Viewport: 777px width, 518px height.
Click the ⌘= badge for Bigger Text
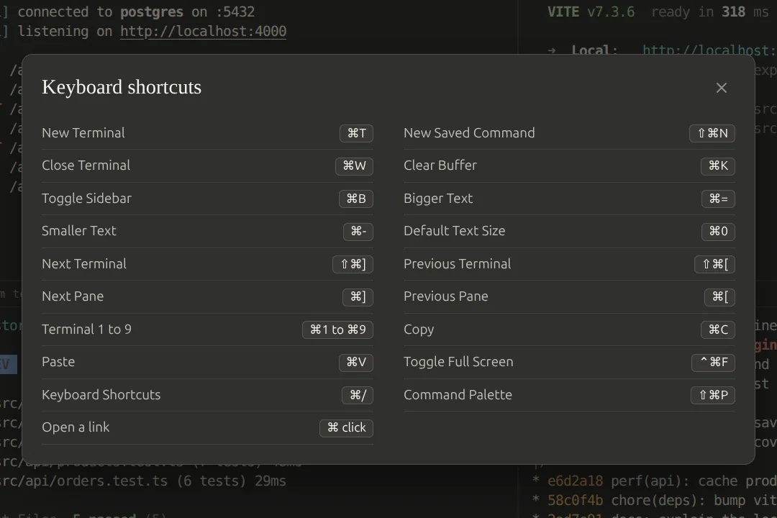pos(718,199)
